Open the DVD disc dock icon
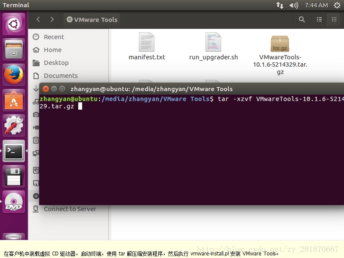344x258 pixels. [x=14, y=202]
